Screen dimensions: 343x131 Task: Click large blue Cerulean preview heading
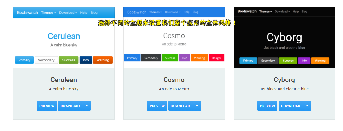[x=64, y=36]
